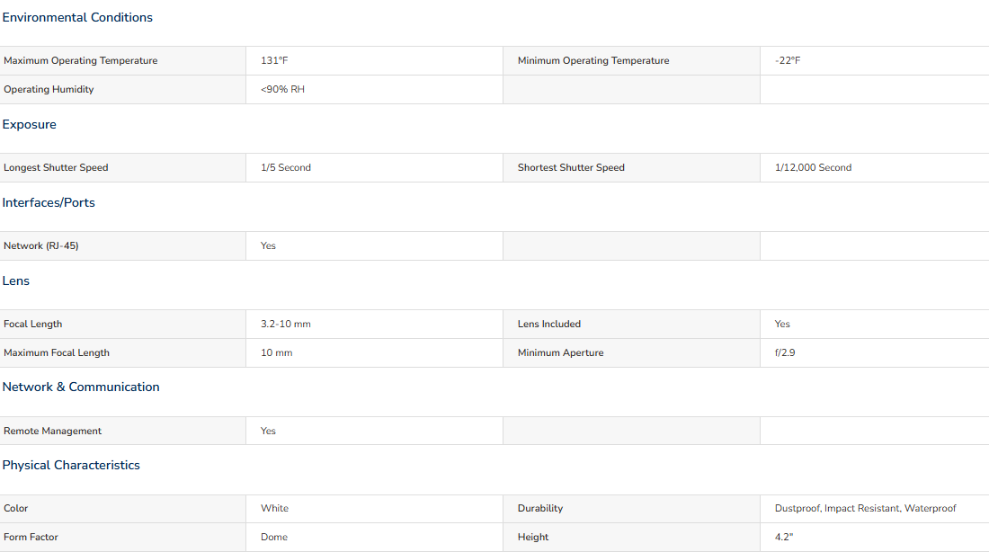Click the Network & Communication heading
This screenshot has width=989, height=552.
click(x=81, y=387)
